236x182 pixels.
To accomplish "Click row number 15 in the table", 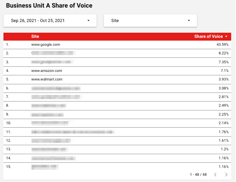I will coord(9,167).
